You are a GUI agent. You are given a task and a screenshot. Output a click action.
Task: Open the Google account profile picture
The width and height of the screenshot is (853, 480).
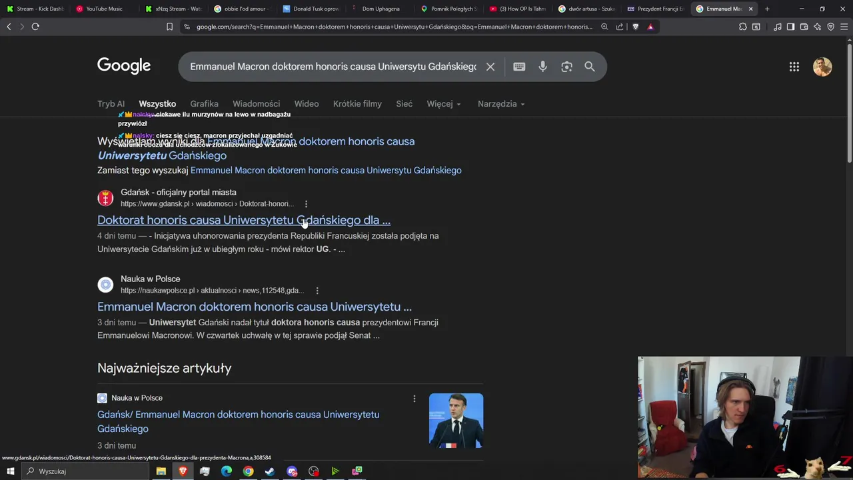(x=822, y=67)
